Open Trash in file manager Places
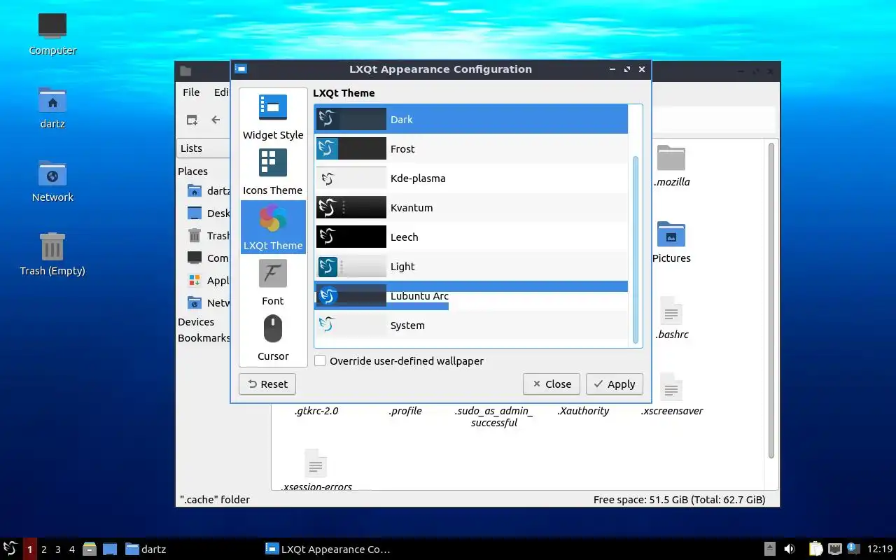The height and width of the screenshot is (560, 896). click(209, 235)
